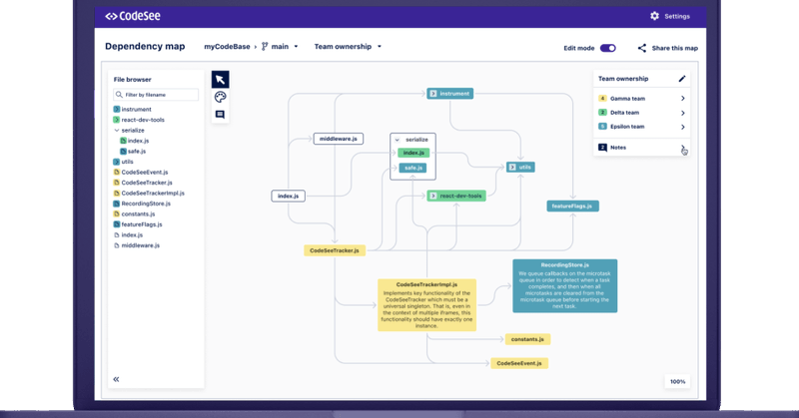
Task: Select safe.js in file browser
Action: [137, 152]
